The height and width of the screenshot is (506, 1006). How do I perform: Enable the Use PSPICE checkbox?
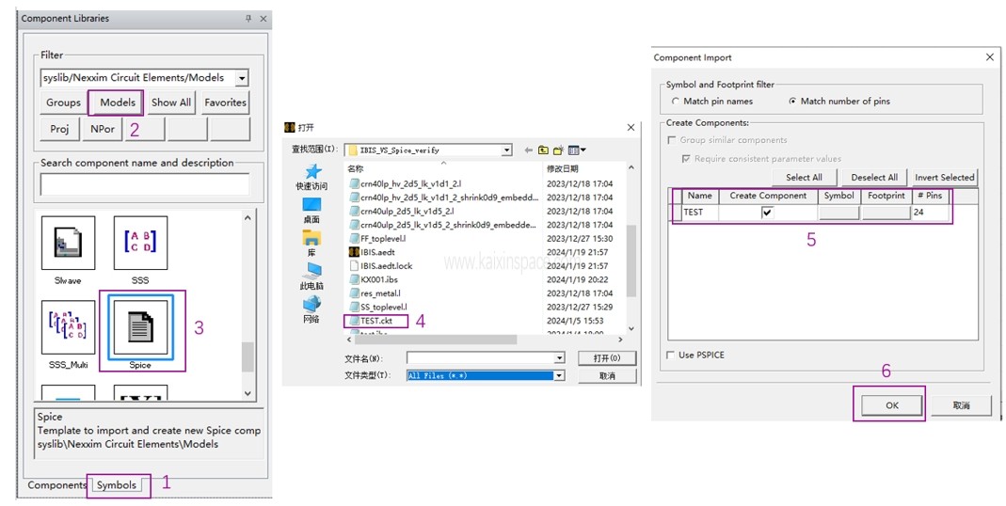tap(670, 355)
